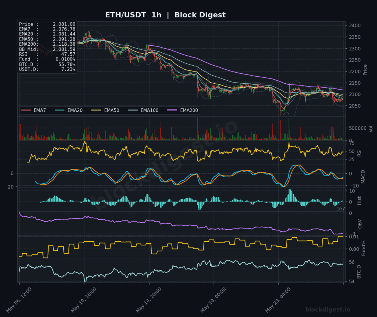Image resolution: width=377 pixels, height=317 pixels.
Task: Click the BTC.D axis label
Action: pyautogui.click(x=359, y=272)
